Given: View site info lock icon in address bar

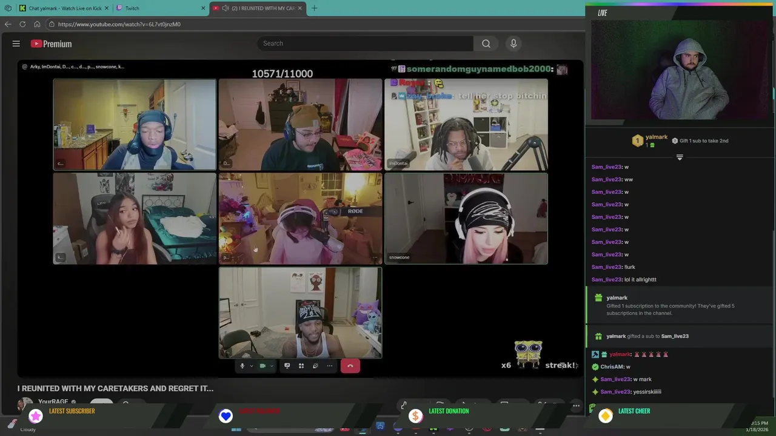Looking at the screenshot, I should click(x=52, y=24).
